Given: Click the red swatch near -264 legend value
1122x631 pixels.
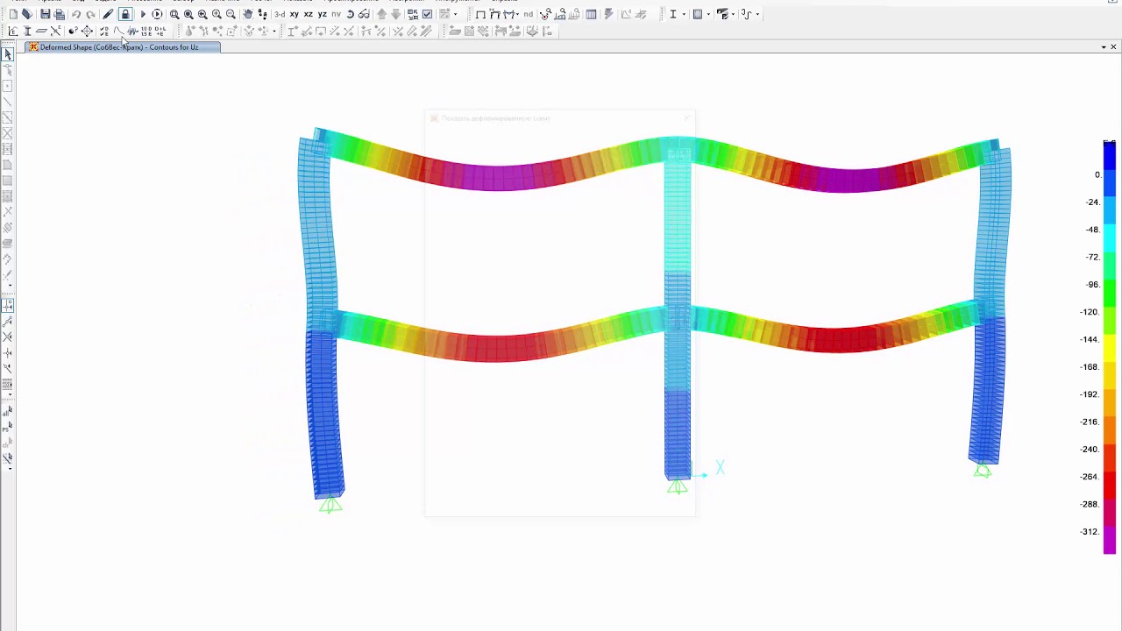Looking at the screenshot, I should click(1110, 485).
